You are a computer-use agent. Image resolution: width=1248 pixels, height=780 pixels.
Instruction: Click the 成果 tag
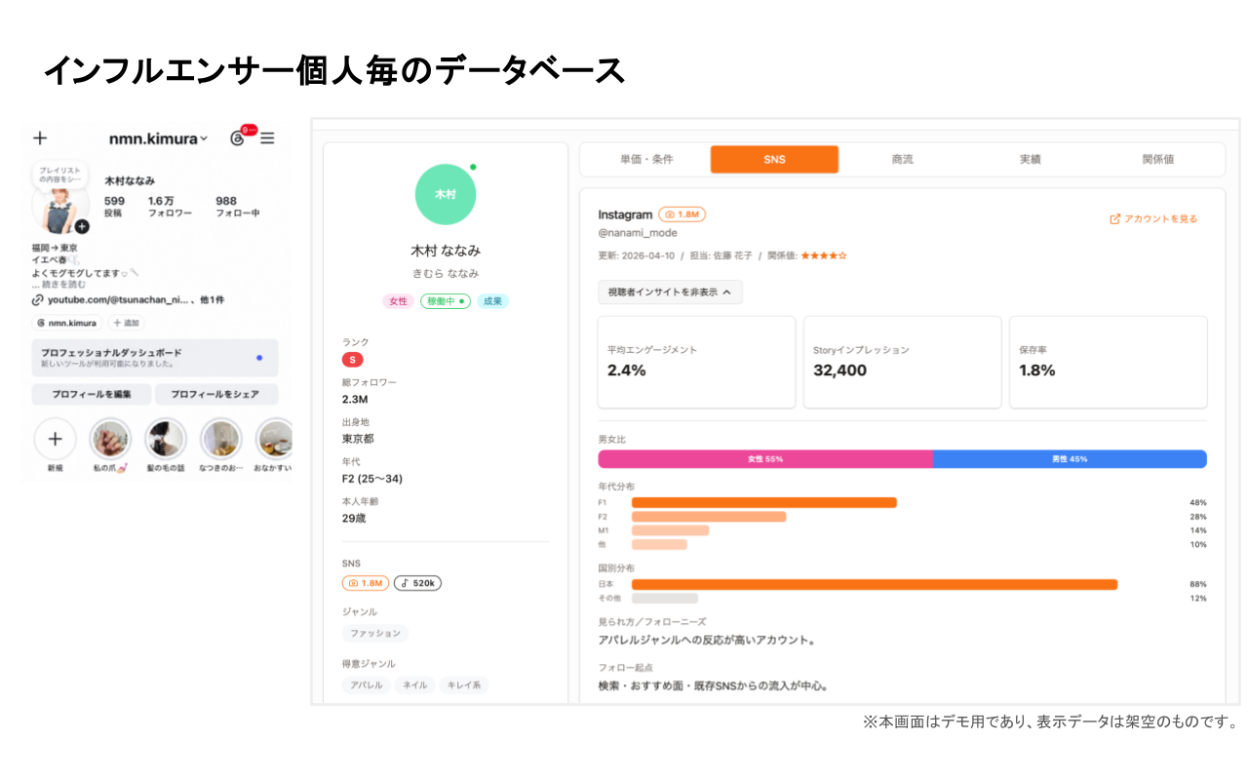(492, 301)
